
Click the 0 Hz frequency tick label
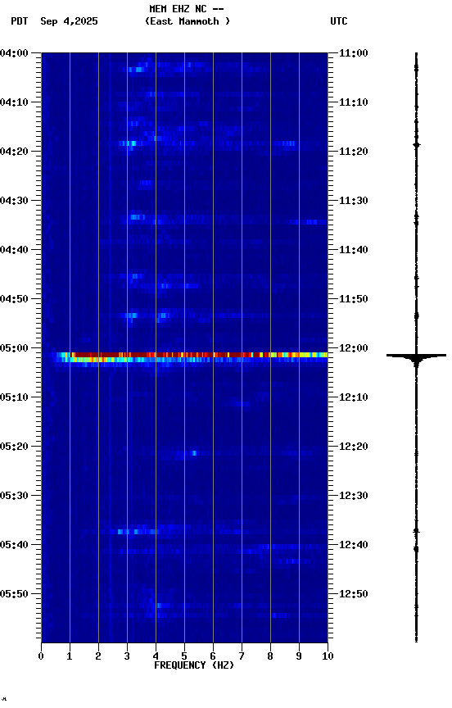[41, 656]
